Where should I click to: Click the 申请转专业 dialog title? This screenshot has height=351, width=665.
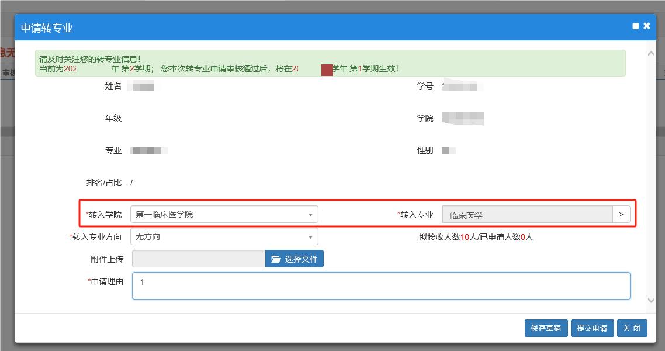click(47, 28)
